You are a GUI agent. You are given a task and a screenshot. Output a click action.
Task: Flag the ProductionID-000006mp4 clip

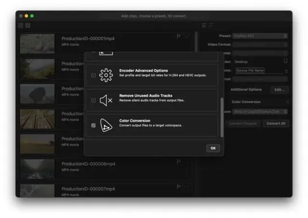(x=179, y=162)
